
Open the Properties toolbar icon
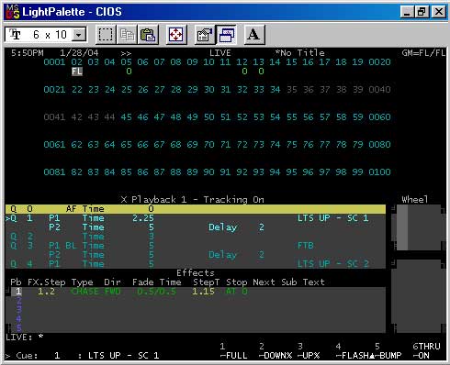pos(205,35)
